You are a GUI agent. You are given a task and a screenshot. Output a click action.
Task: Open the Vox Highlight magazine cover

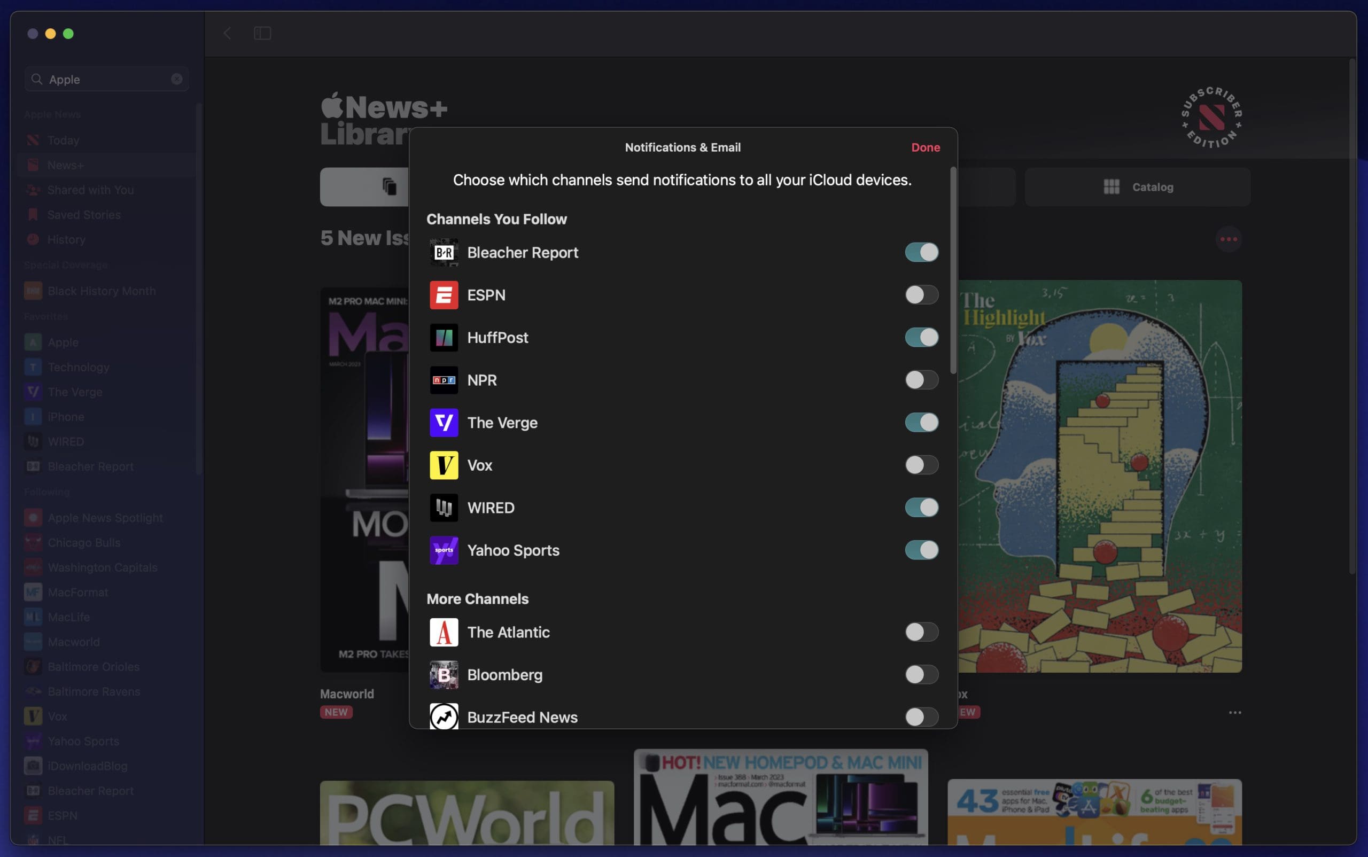[1100, 476]
